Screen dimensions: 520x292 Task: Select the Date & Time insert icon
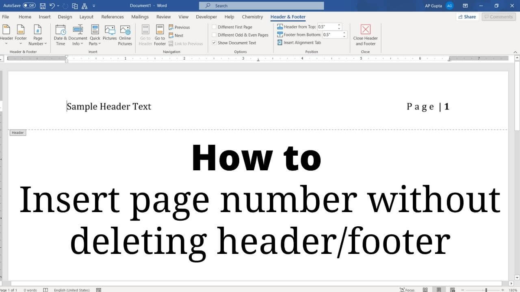60,35
